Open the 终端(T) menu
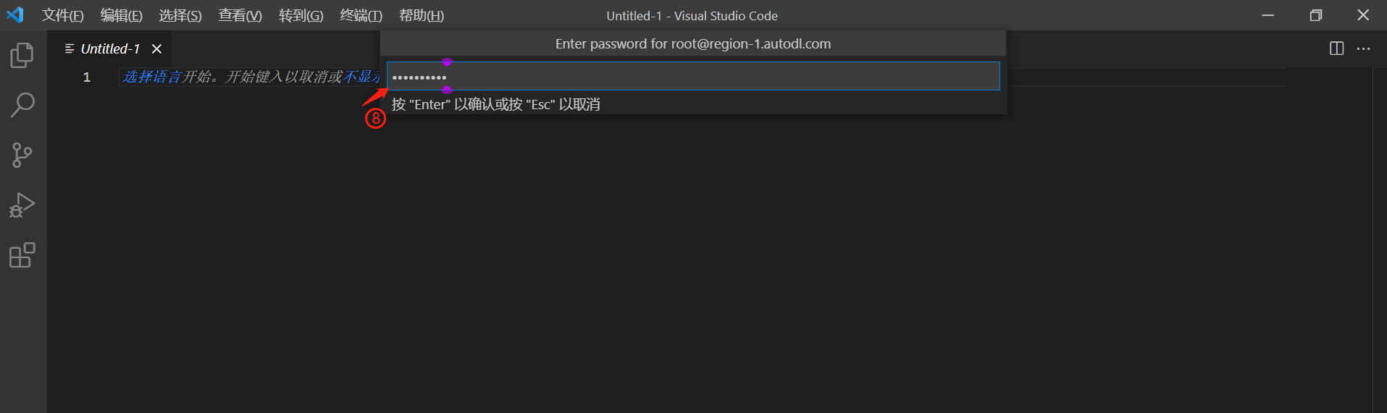Image resolution: width=1387 pixels, height=413 pixels. 361,15
